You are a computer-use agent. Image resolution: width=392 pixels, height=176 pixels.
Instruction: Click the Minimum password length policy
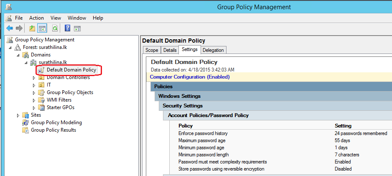click(x=204, y=155)
